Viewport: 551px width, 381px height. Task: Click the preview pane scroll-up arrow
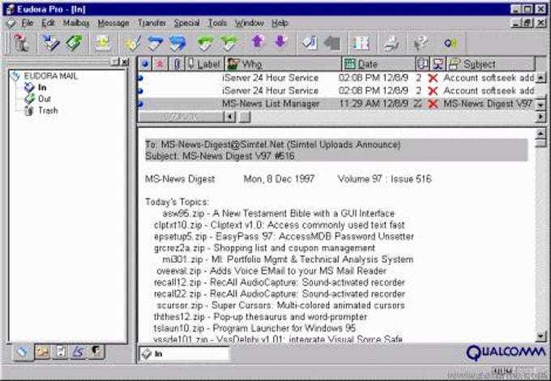point(540,134)
